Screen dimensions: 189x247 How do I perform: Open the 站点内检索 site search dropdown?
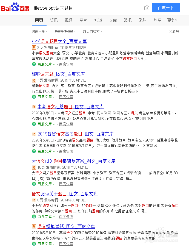(93, 31)
